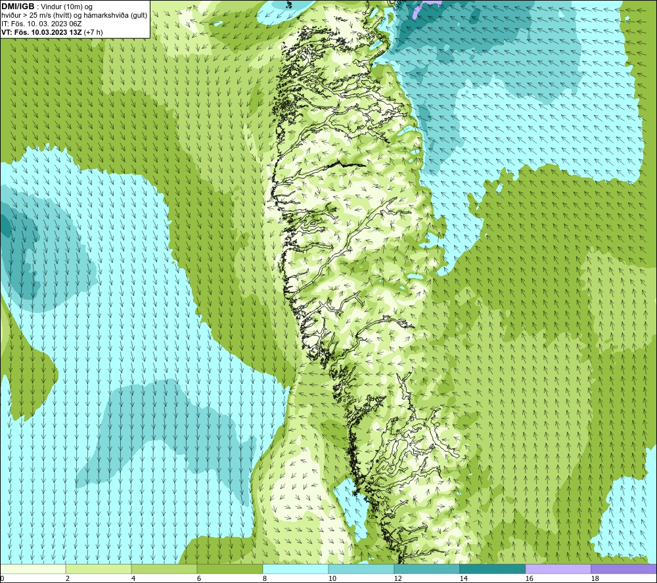Click legend scale number 2

click(x=68, y=579)
